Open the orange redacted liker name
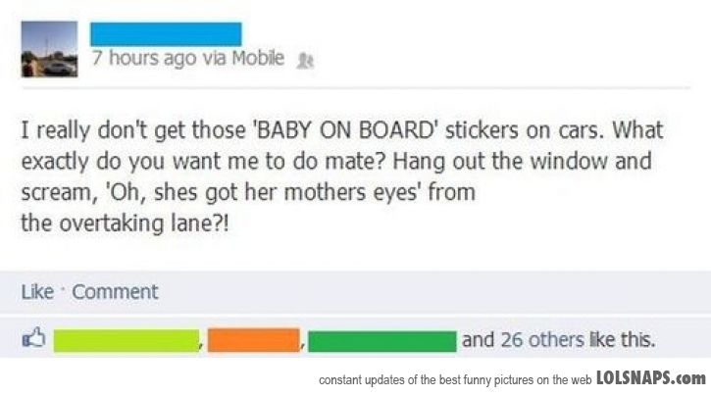 tap(253, 341)
